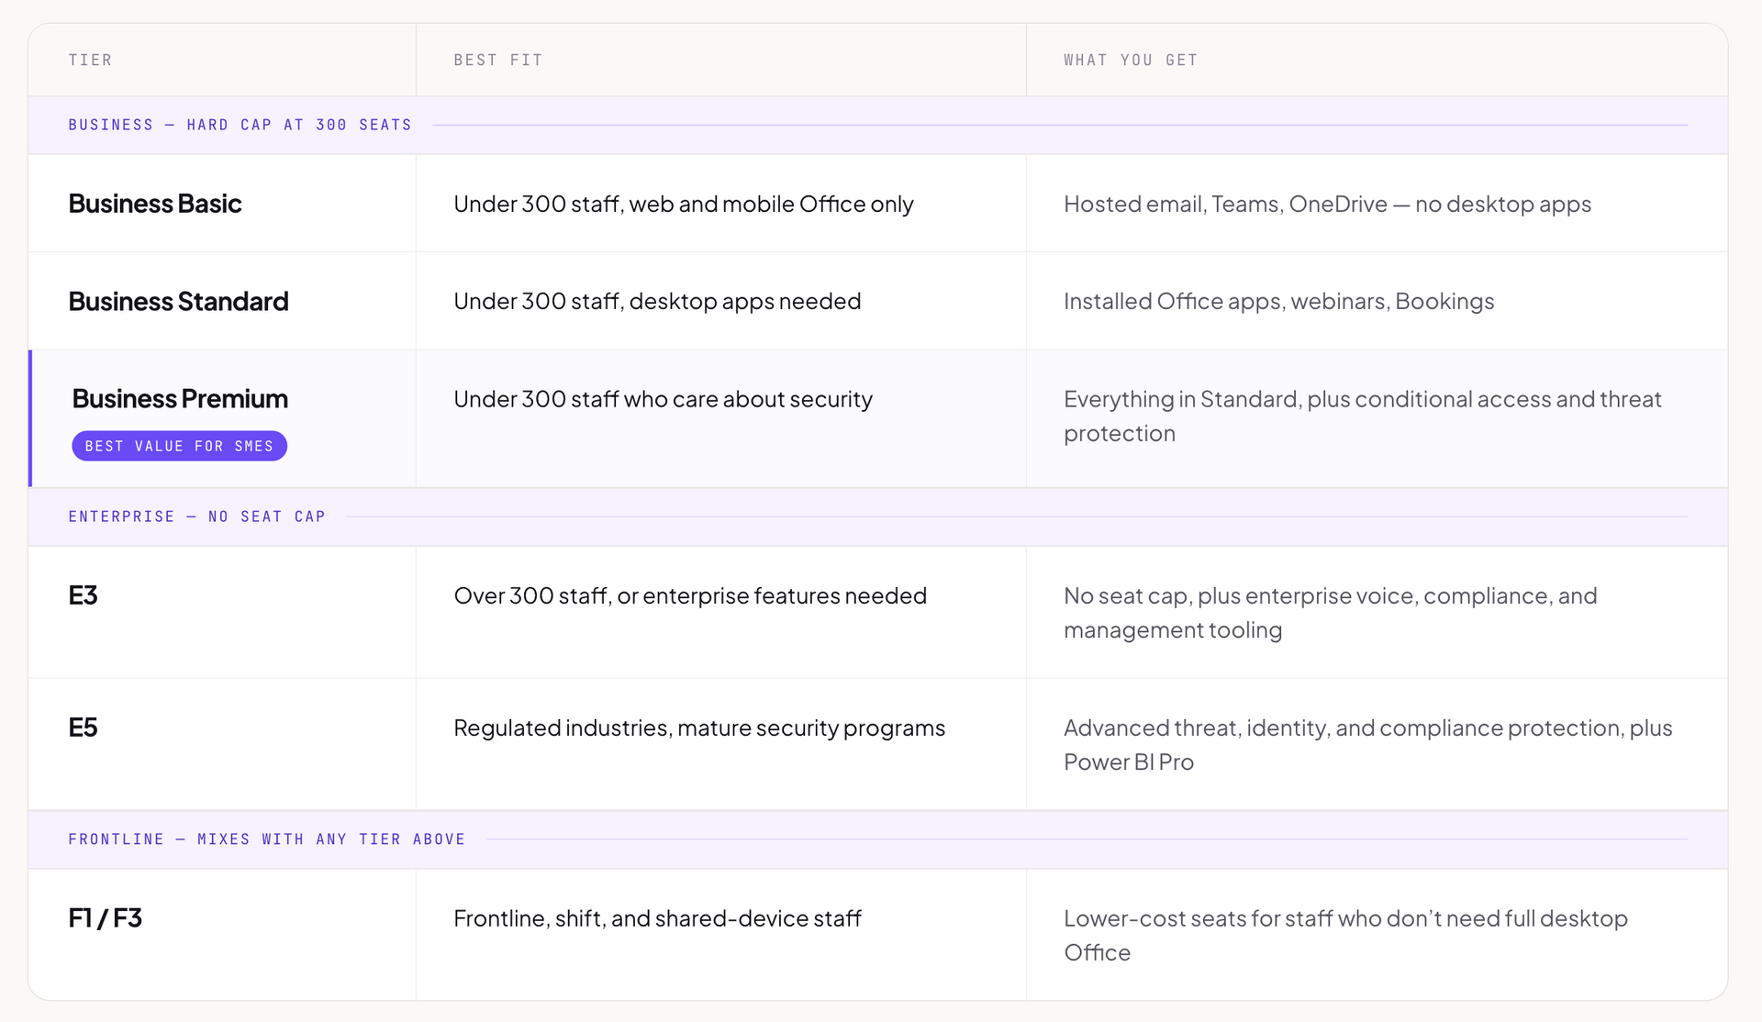Click the 'Best value for SMEs' badge
Viewport: 1762px width, 1022px height.
click(179, 446)
